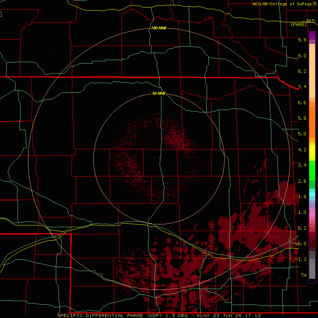This screenshot has width=318, height=318.
Task: Click the 4.2 value on color scale
Action: 302,150
